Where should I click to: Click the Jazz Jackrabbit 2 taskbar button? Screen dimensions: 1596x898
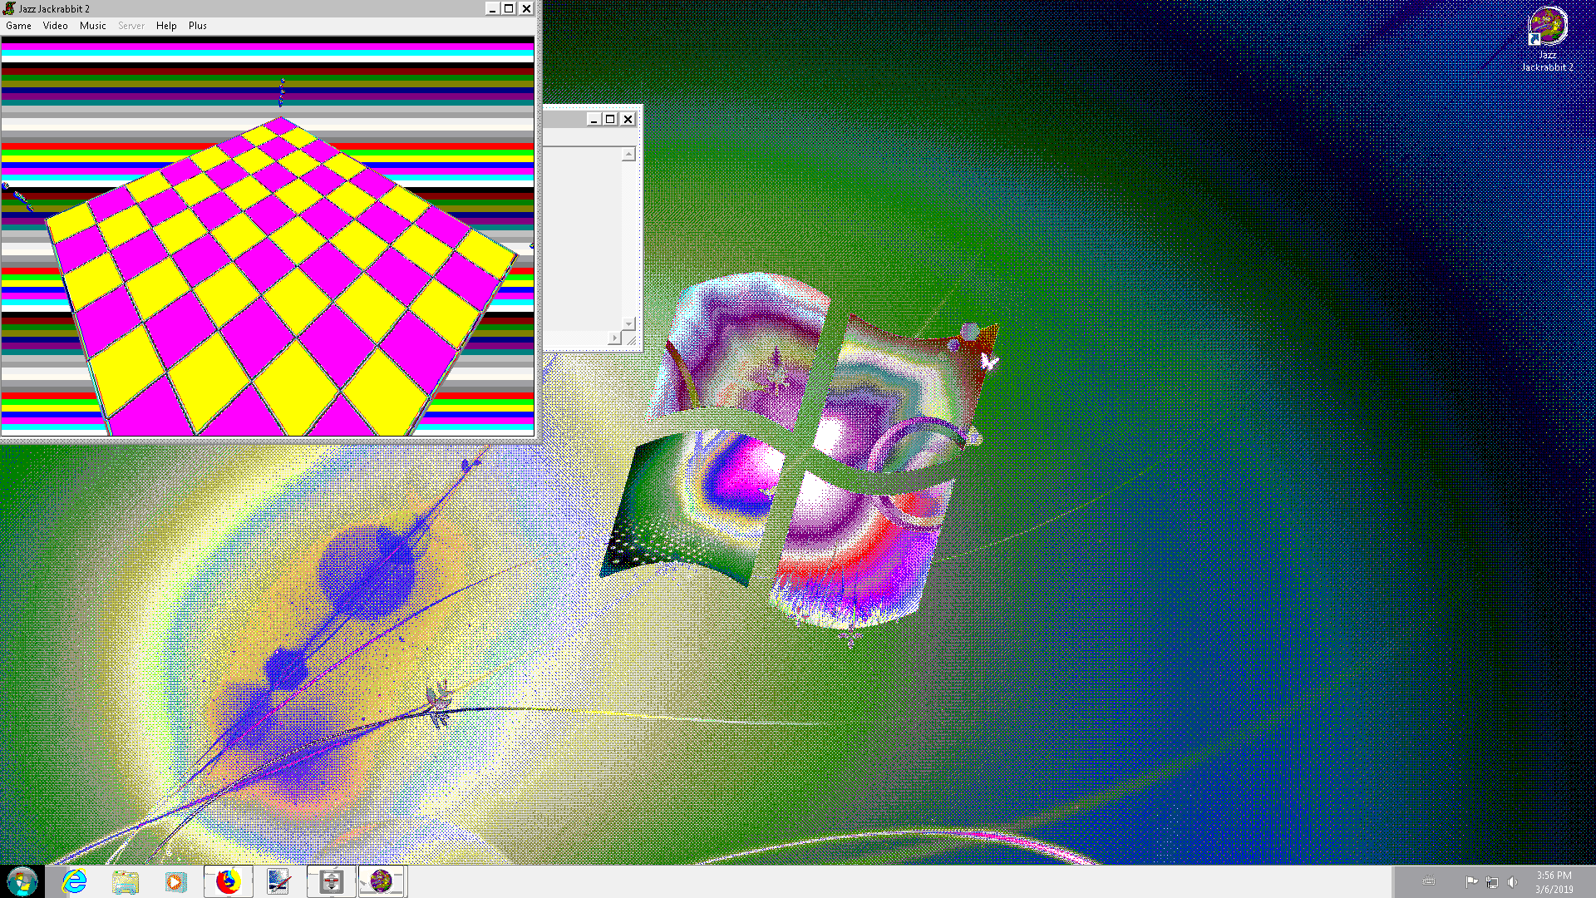382,881
